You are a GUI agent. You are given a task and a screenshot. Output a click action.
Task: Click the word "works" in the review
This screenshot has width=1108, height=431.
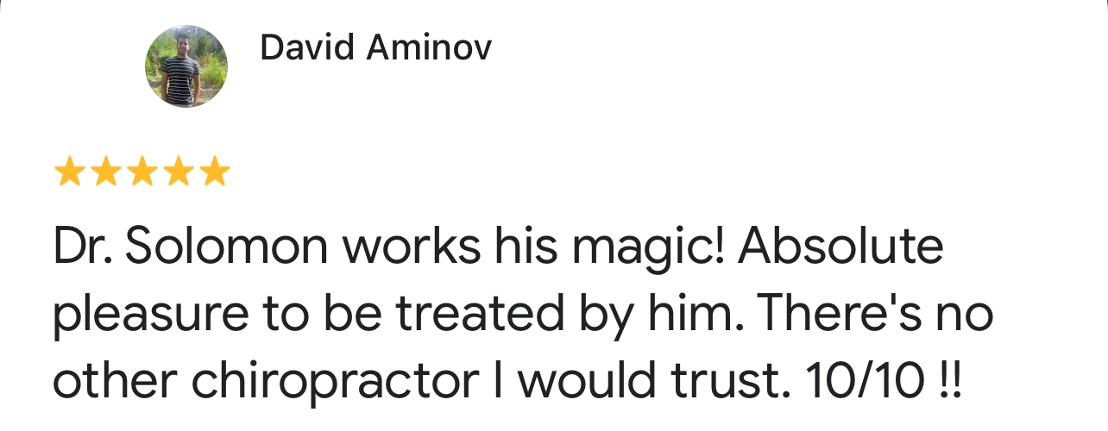(x=411, y=248)
